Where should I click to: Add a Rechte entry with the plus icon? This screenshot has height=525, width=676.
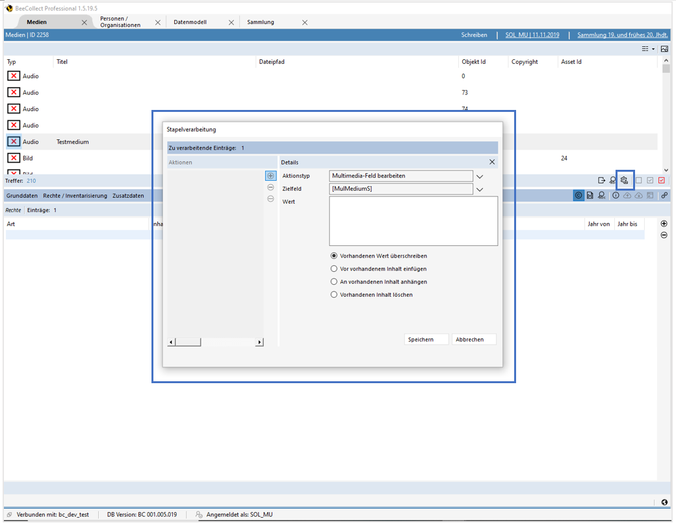click(x=664, y=224)
